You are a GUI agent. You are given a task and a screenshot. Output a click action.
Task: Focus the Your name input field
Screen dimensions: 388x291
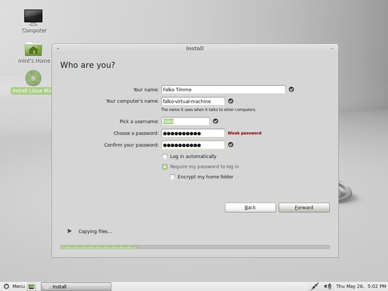pos(224,90)
